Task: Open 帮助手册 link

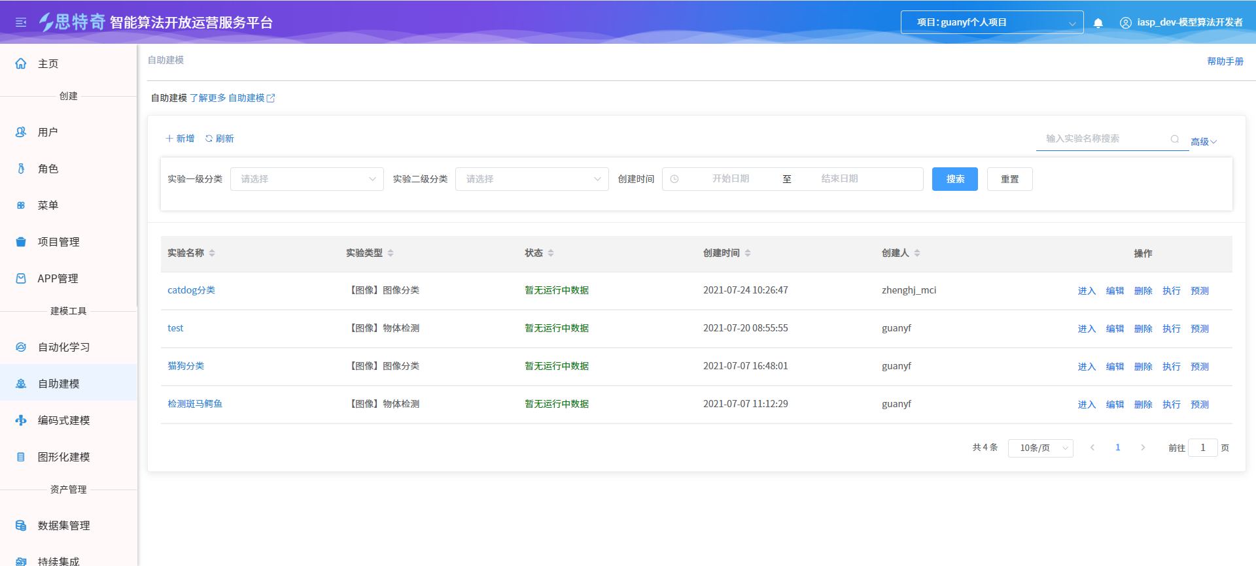Action: point(1225,61)
